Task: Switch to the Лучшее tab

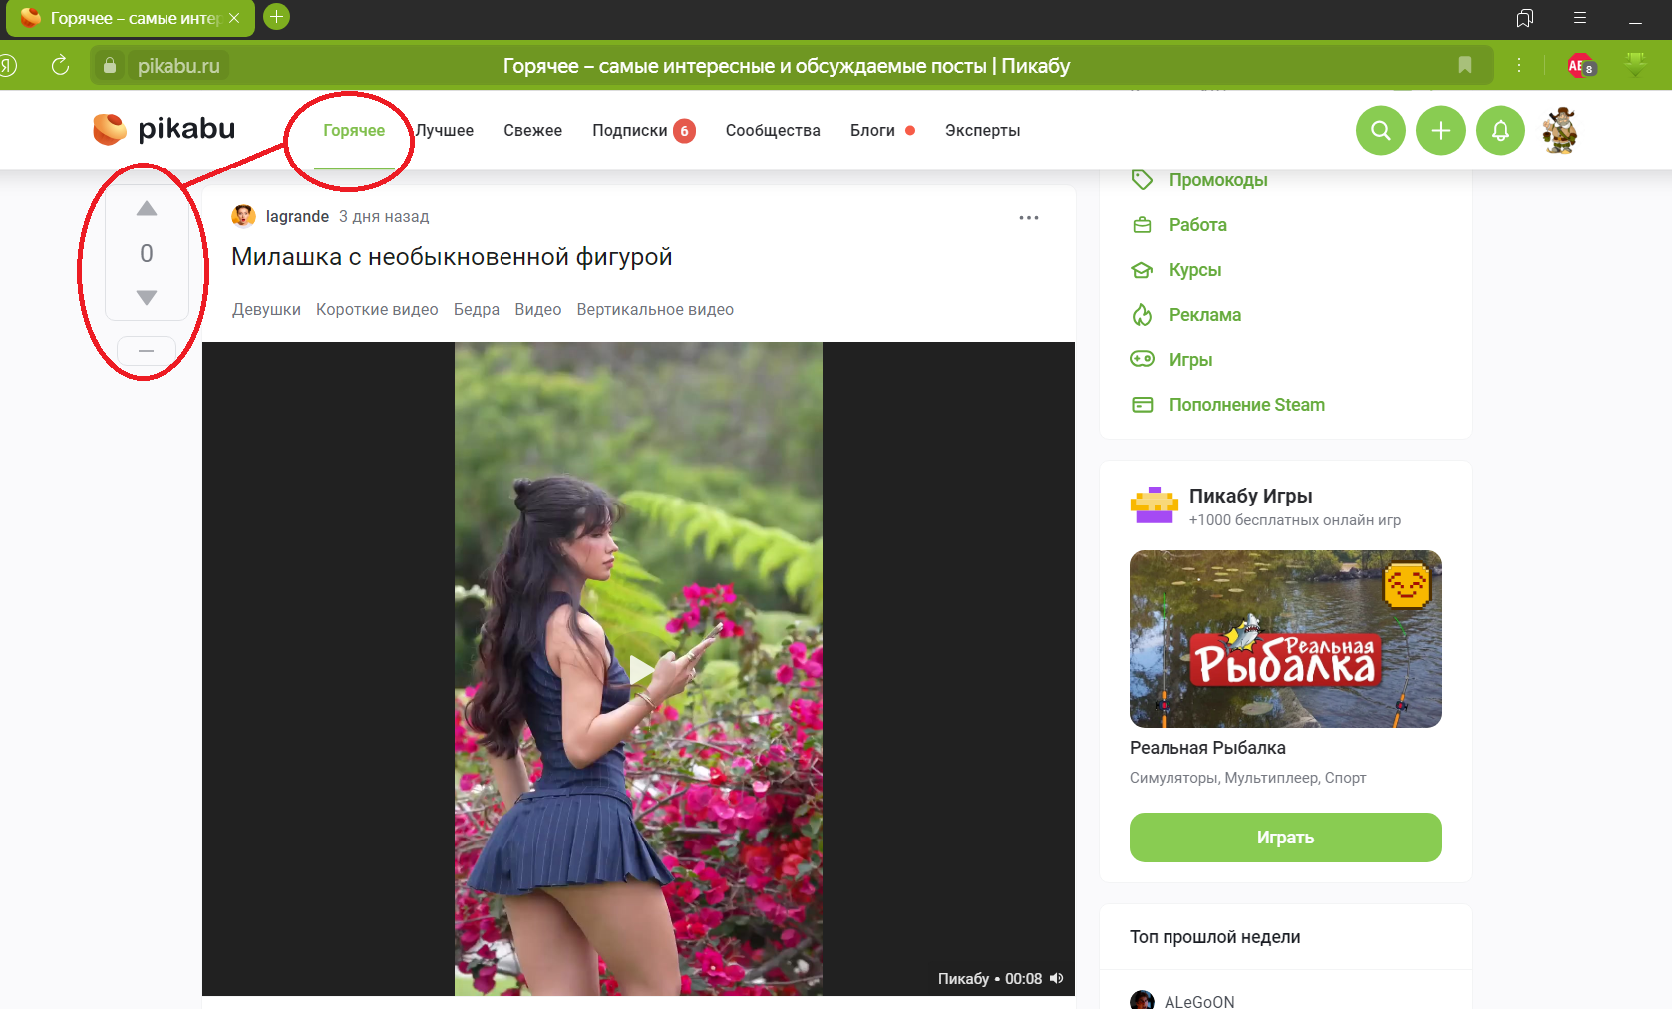Action: coord(445,130)
